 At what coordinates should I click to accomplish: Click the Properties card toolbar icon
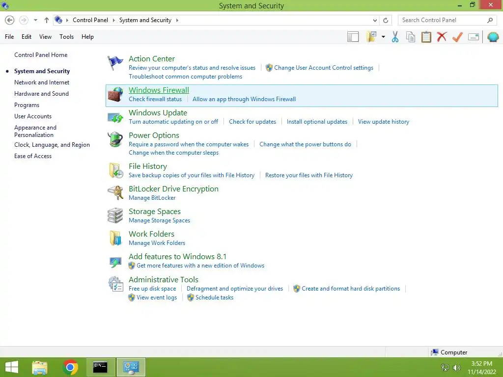[474, 37]
